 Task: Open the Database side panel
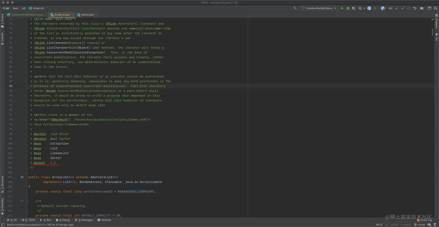[x=436, y=21]
